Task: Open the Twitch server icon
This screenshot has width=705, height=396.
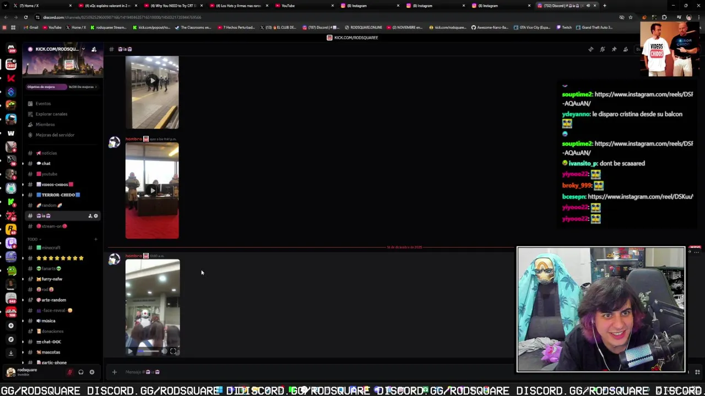Action: point(11,243)
